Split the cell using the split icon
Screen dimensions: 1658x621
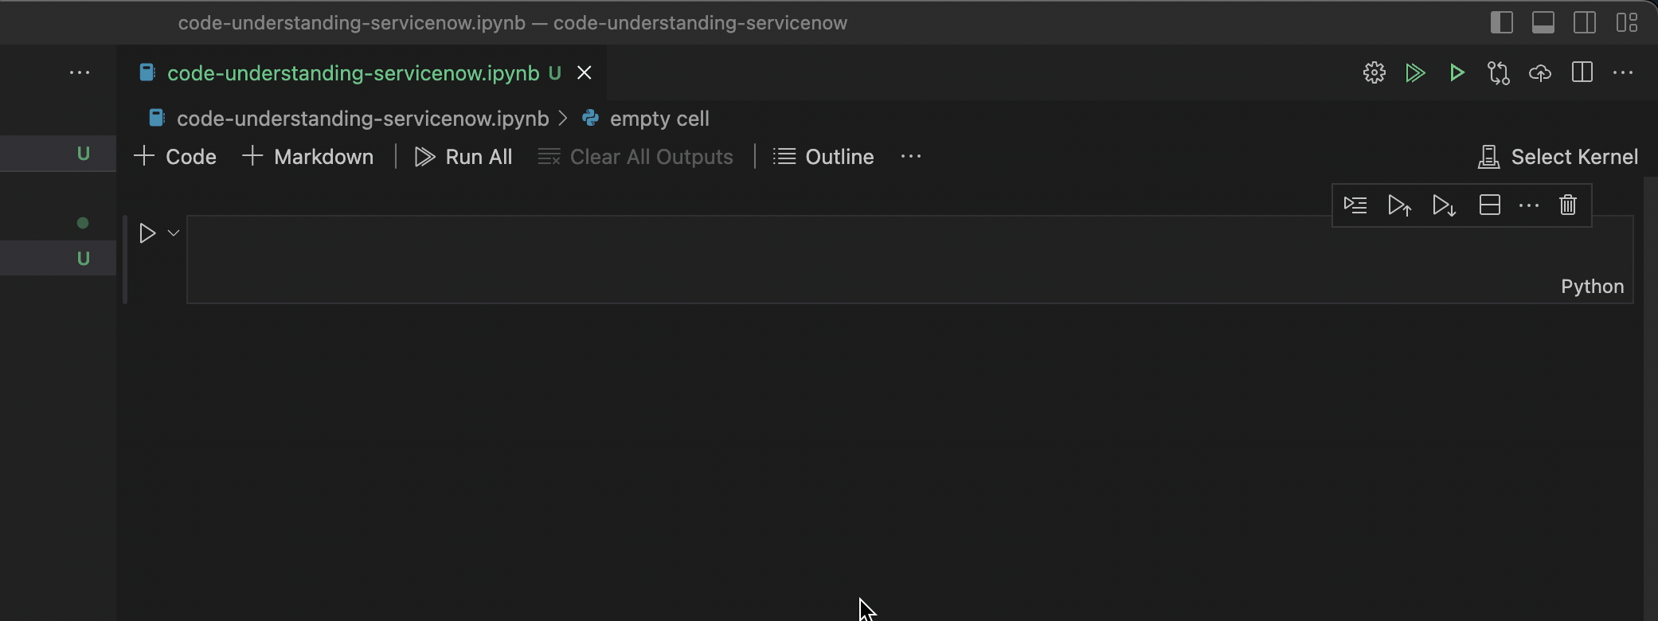click(x=1489, y=205)
